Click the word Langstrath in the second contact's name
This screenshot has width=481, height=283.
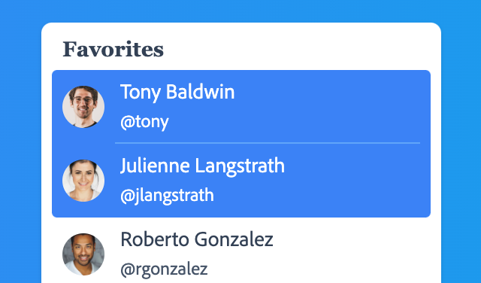click(x=240, y=167)
